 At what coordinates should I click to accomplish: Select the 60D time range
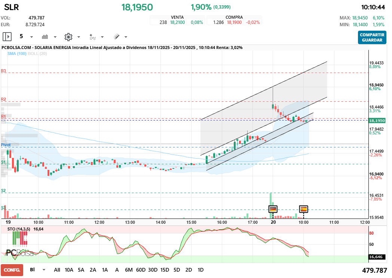point(141,270)
